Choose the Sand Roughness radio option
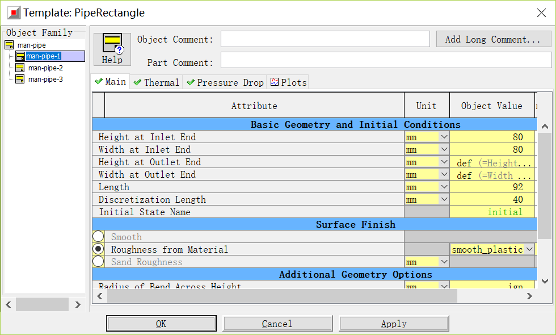Viewport: 556px width, 335px height. 98,262
